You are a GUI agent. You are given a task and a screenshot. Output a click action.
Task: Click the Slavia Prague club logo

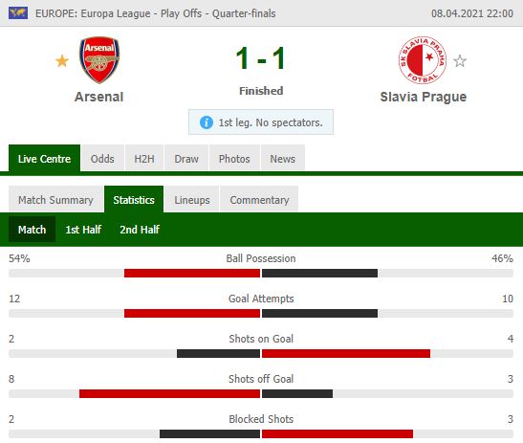tap(423, 60)
